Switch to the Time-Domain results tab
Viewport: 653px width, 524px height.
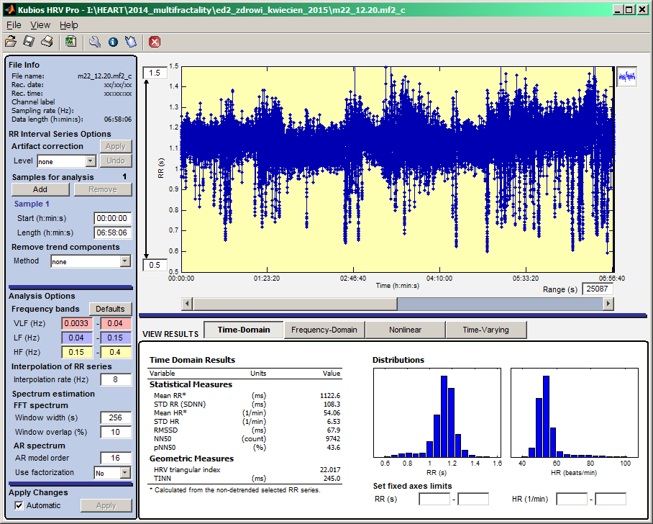(x=244, y=330)
